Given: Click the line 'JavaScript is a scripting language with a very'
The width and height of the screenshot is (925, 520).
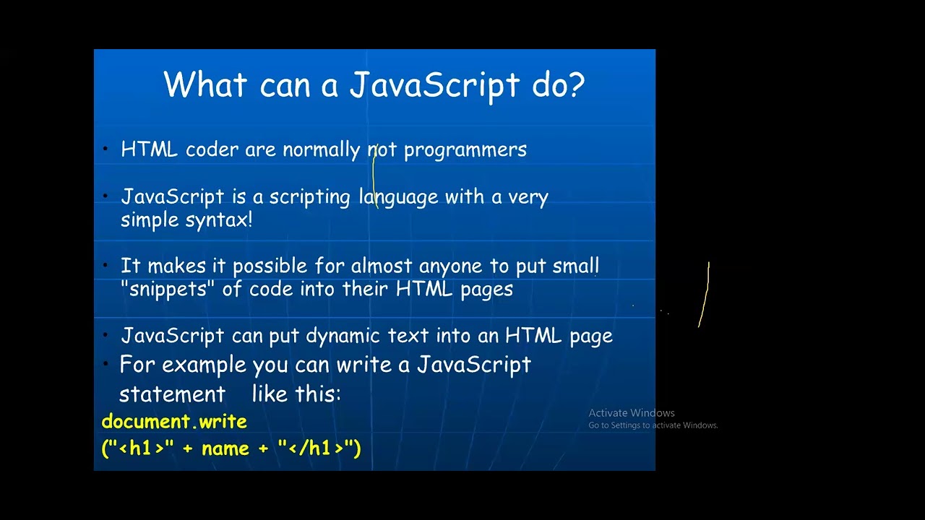Looking at the screenshot, I should (335, 197).
